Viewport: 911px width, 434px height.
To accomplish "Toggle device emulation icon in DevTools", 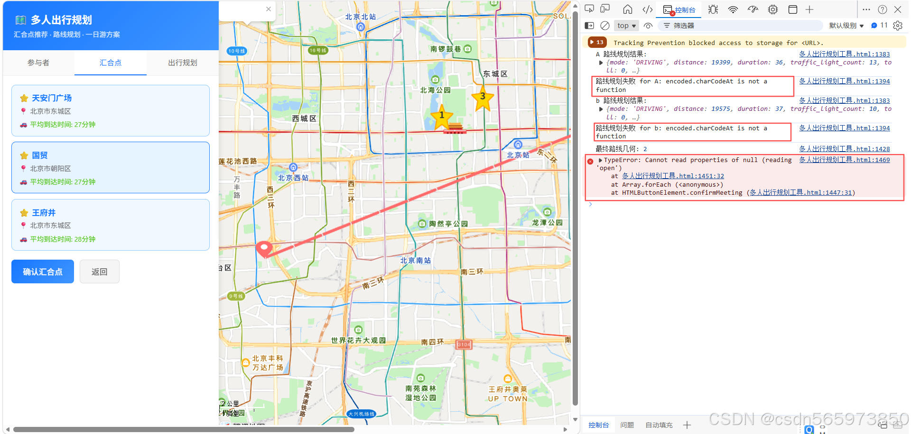I will 605,9.
